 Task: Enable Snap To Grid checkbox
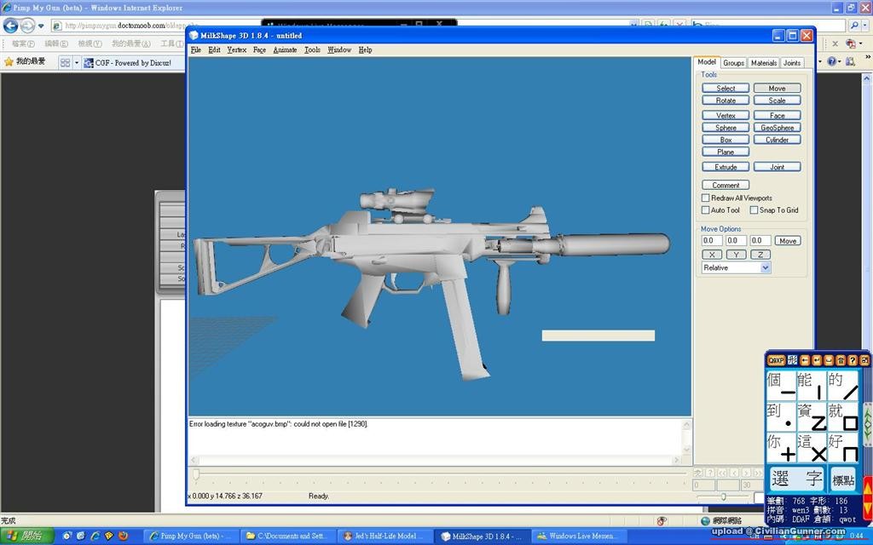754,209
